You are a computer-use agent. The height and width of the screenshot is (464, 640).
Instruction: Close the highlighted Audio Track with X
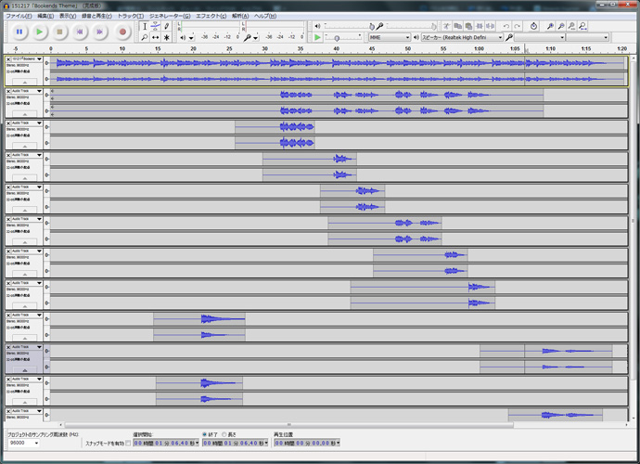8,347
